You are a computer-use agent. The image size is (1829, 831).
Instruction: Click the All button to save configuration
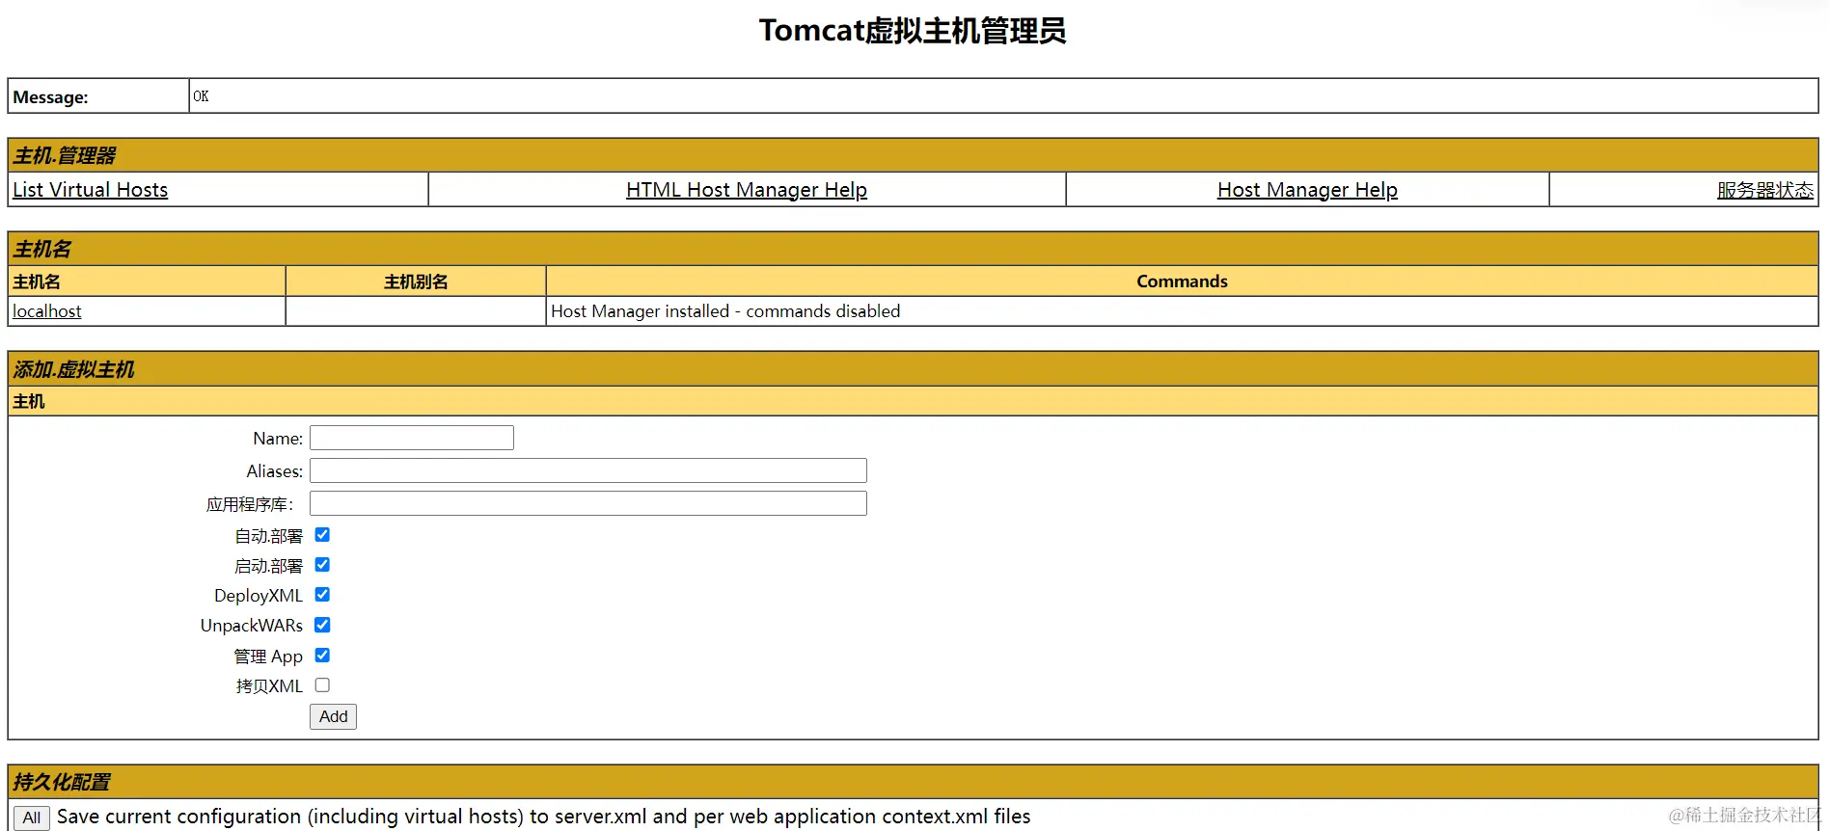[x=31, y=818]
